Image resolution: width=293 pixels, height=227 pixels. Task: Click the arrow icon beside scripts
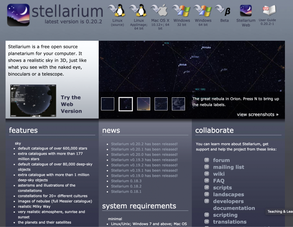pos(207,187)
